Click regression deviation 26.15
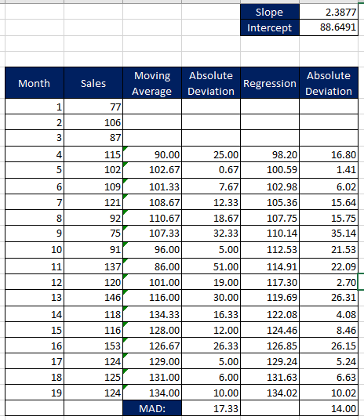The height and width of the screenshot is (420, 364). [329, 346]
